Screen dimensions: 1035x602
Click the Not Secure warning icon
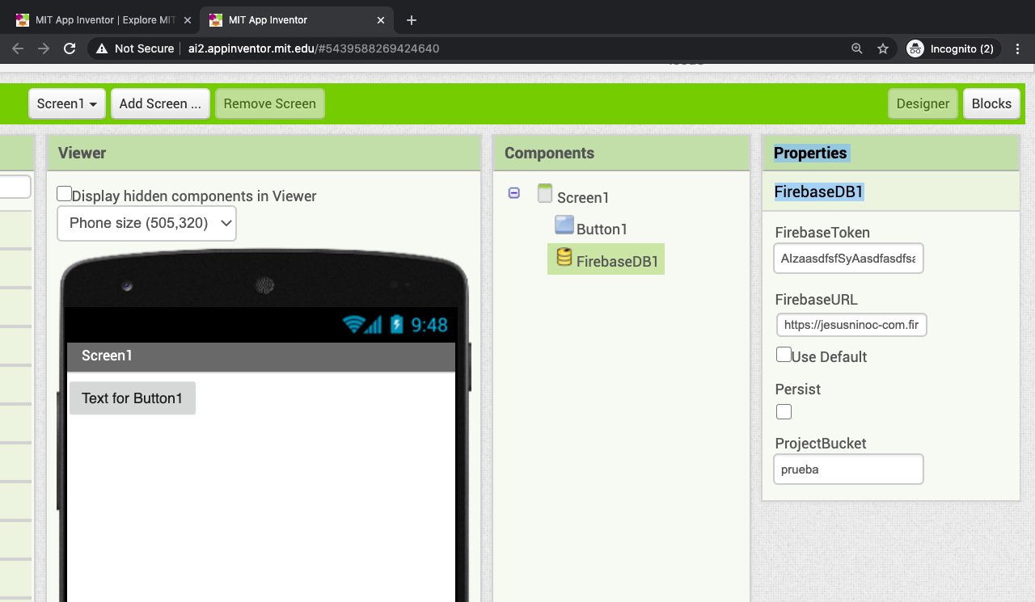(102, 48)
